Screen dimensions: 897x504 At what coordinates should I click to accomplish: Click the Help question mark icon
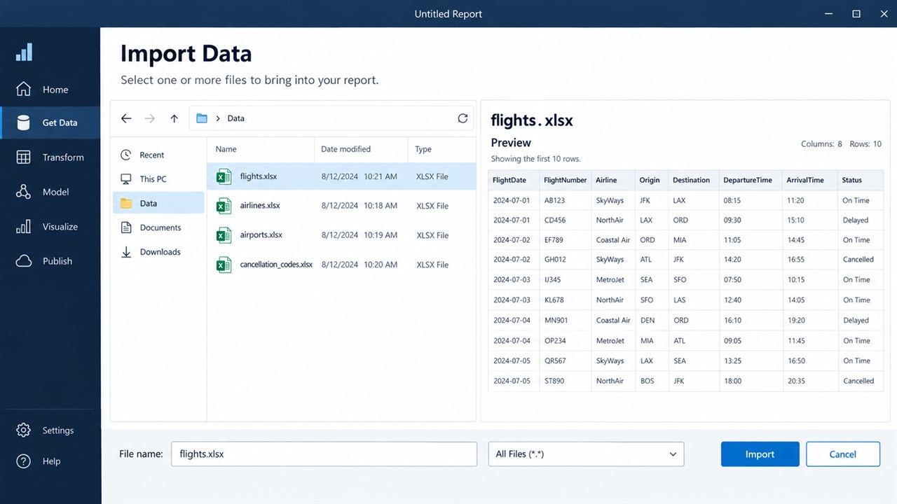23,461
